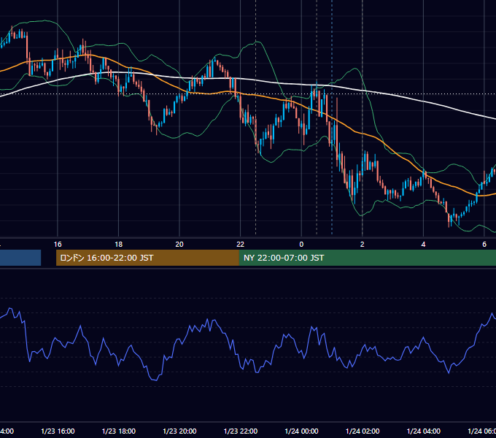Click the hour label 18 on price chart axis
This screenshot has width=496, height=438.
[119, 245]
